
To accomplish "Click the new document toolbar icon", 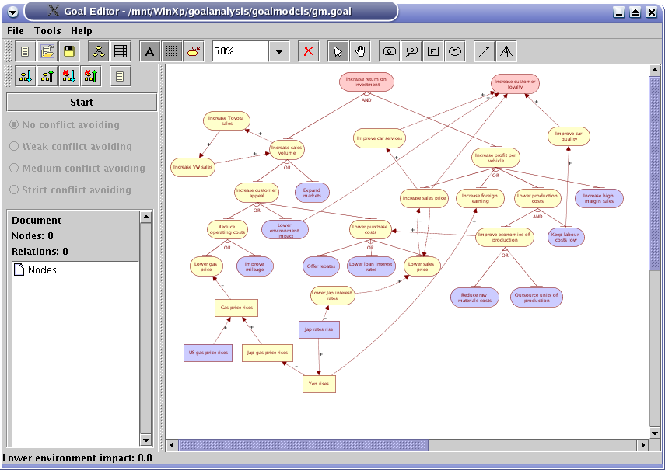I will coord(26,51).
